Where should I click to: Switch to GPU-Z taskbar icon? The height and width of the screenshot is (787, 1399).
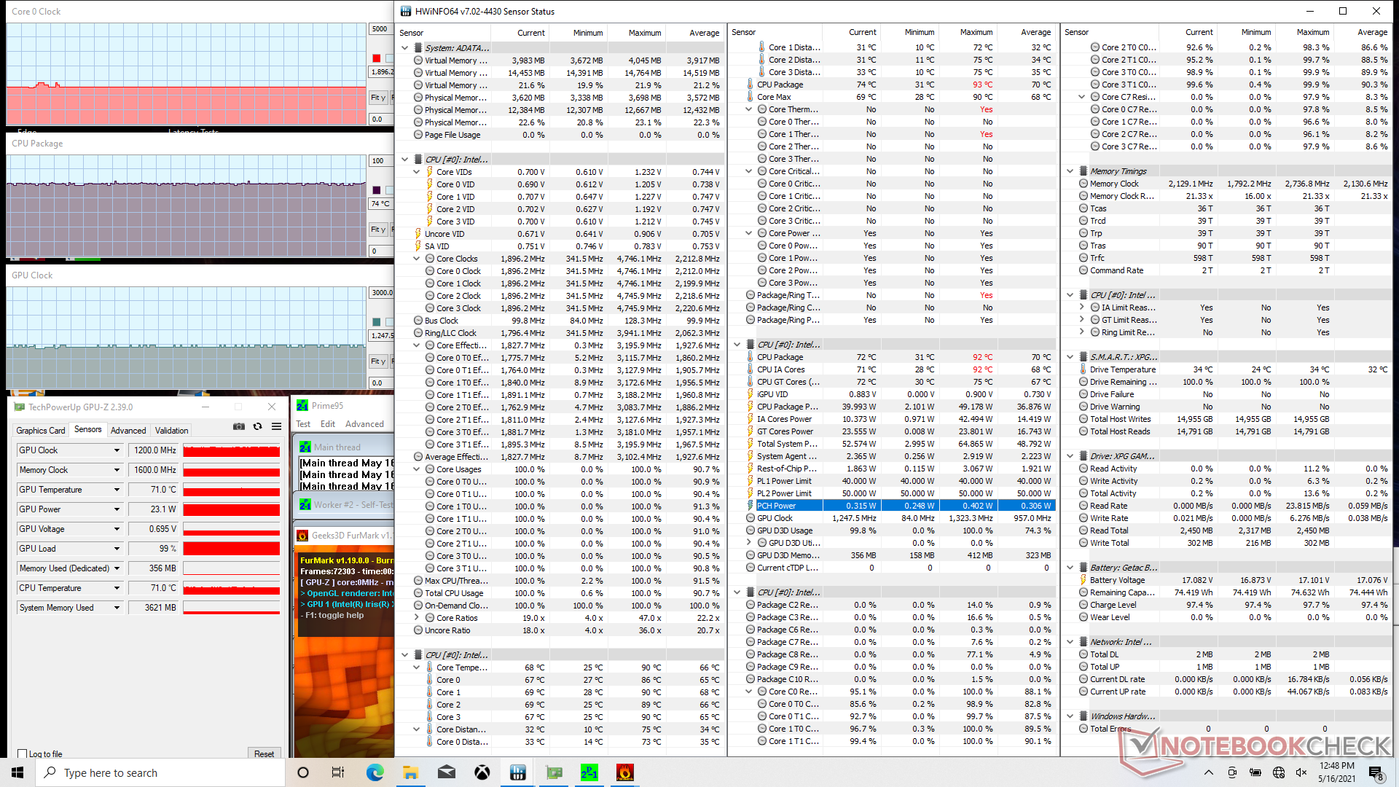click(x=554, y=772)
